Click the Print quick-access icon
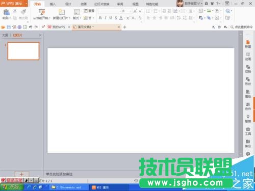The width and height of the screenshot is (255, 191). pyautogui.click(x=19, y=27)
